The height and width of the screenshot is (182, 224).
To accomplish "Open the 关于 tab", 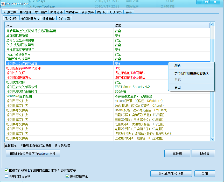I will pos(129,12).
